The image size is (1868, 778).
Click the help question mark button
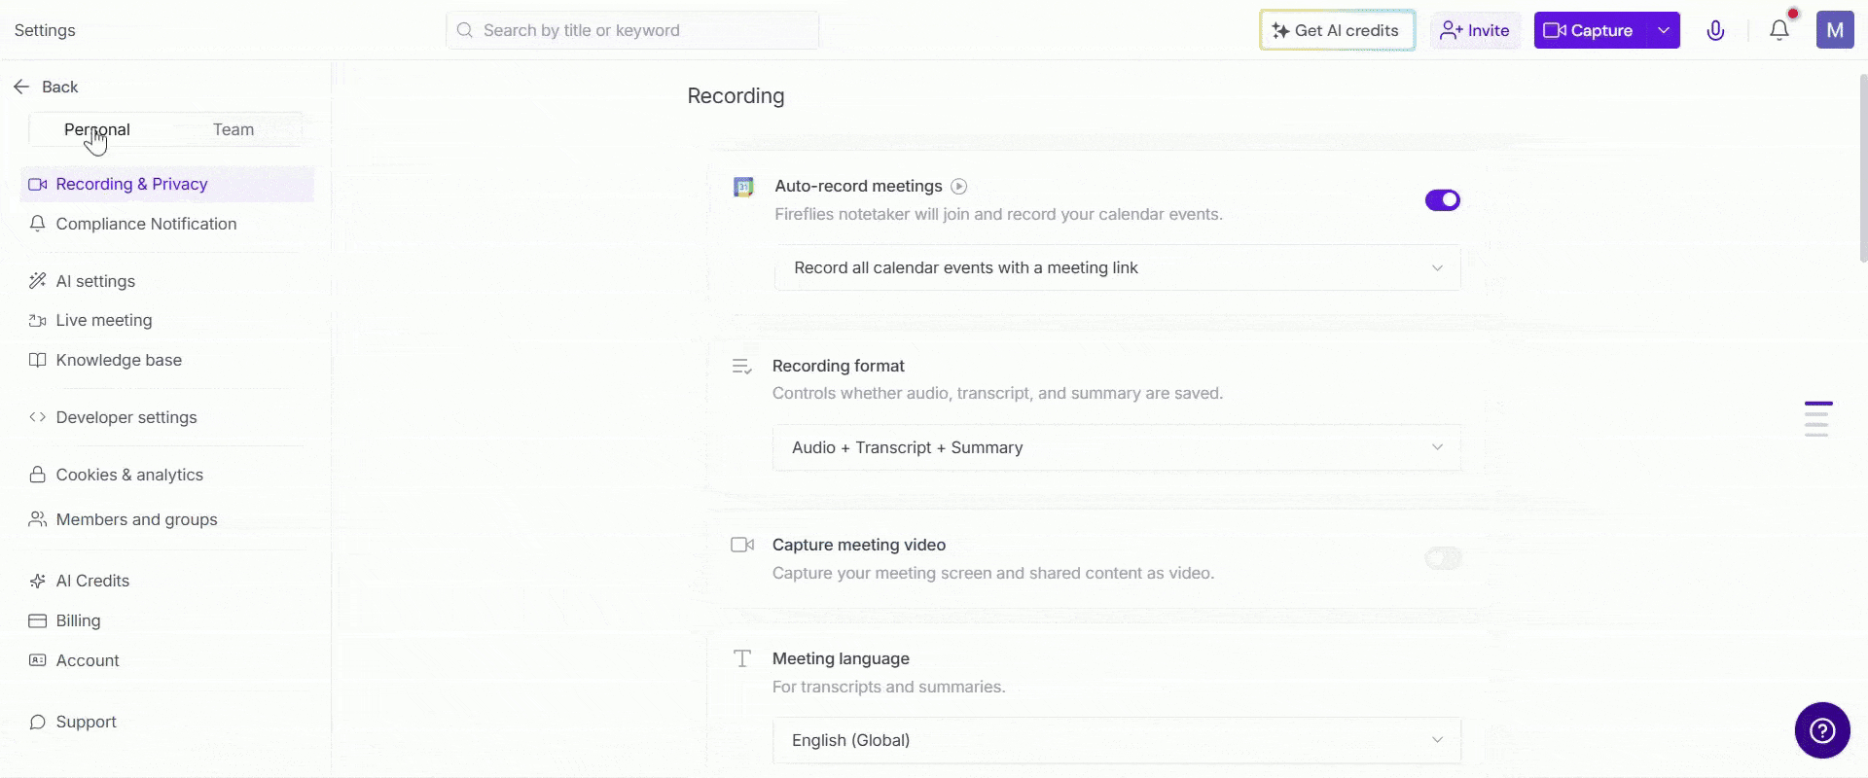tap(1821, 730)
